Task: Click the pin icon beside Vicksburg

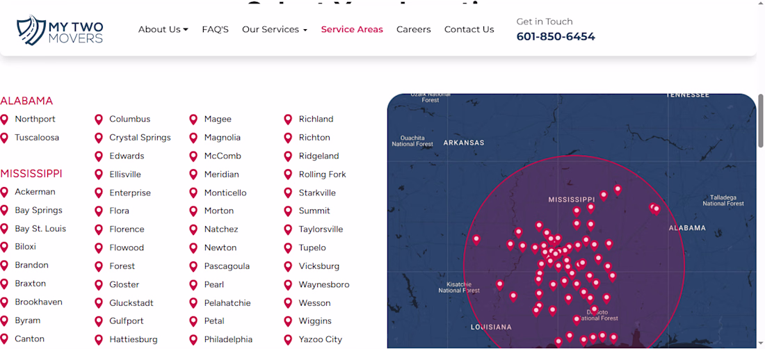Action: (x=288, y=267)
